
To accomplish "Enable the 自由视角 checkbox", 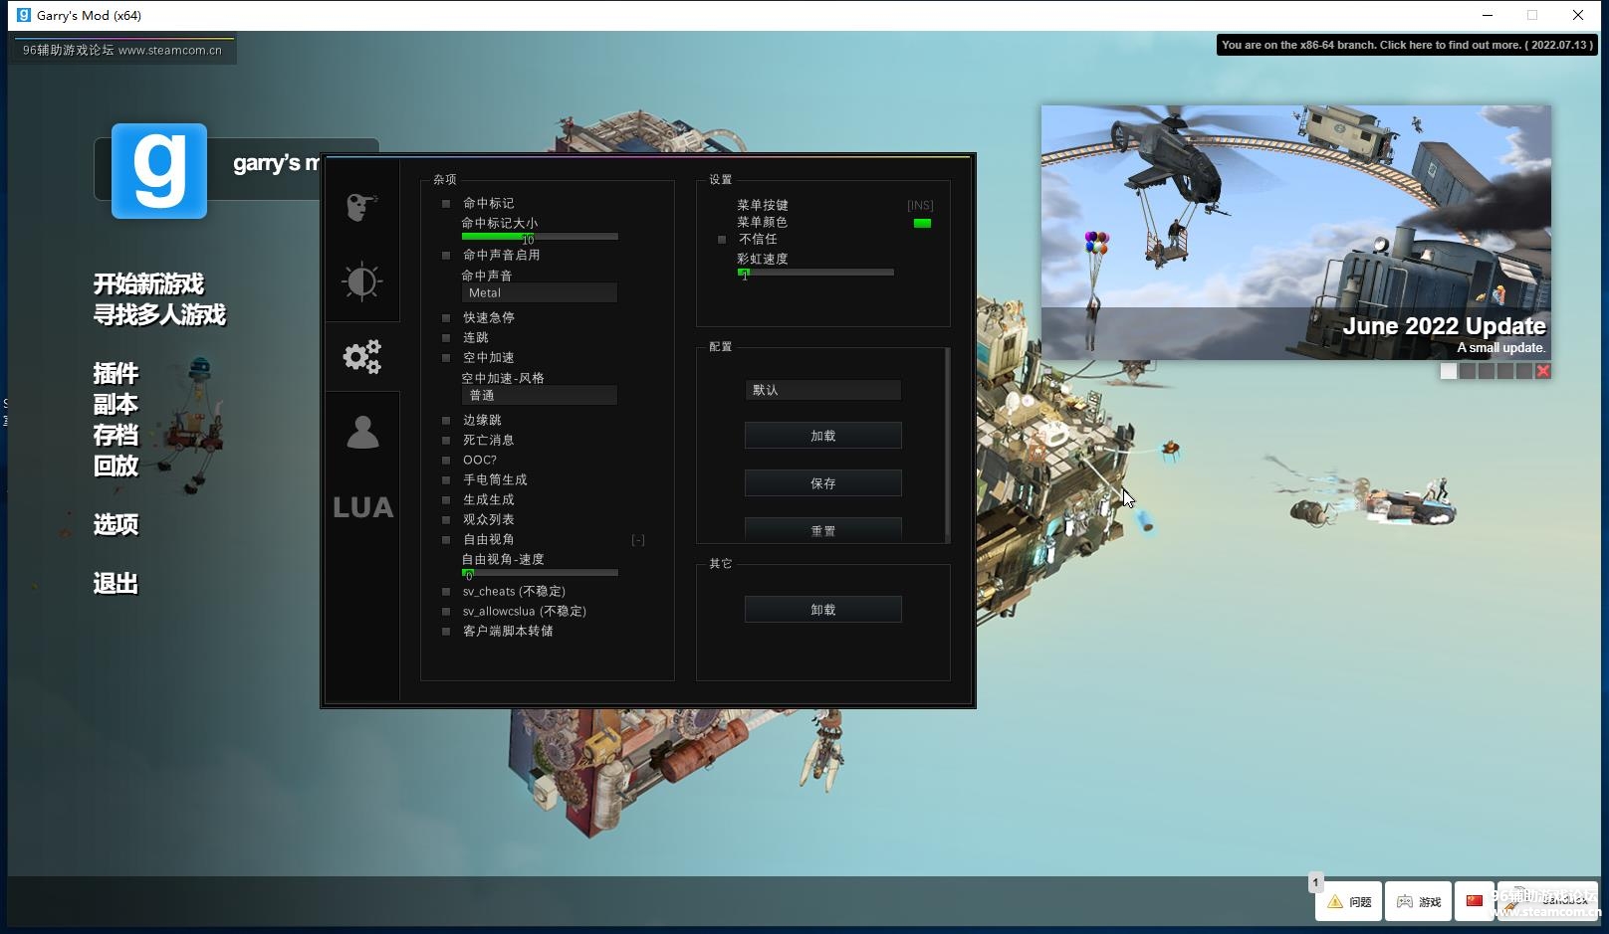I will (x=446, y=540).
